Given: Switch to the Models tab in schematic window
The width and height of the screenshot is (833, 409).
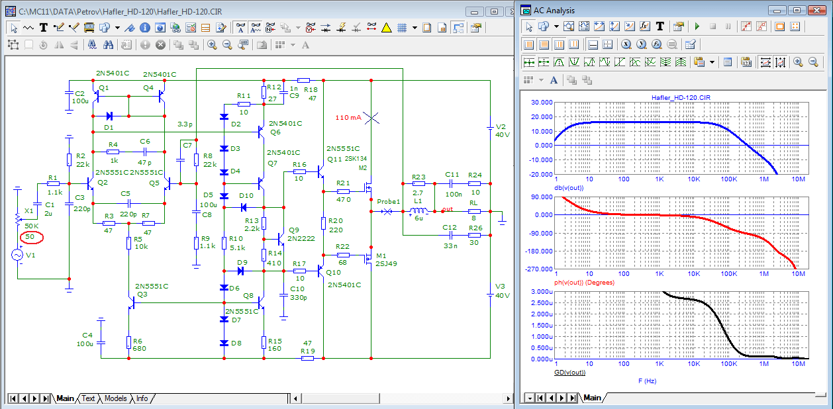Looking at the screenshot, I should (115, 398).
